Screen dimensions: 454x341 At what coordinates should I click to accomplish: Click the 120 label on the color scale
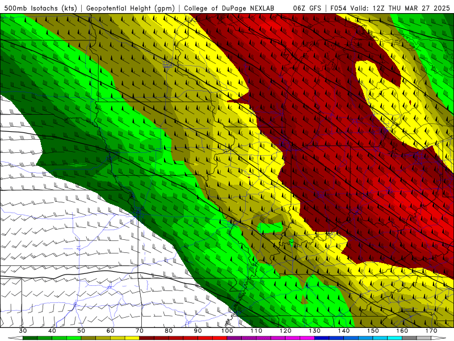(285, 331)
